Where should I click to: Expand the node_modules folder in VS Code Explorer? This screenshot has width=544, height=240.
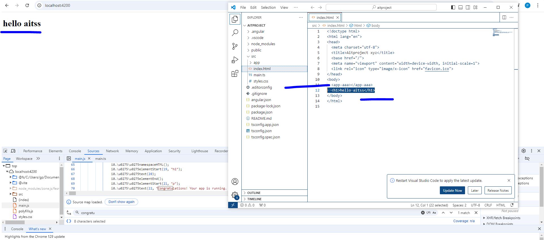[248, 44]
